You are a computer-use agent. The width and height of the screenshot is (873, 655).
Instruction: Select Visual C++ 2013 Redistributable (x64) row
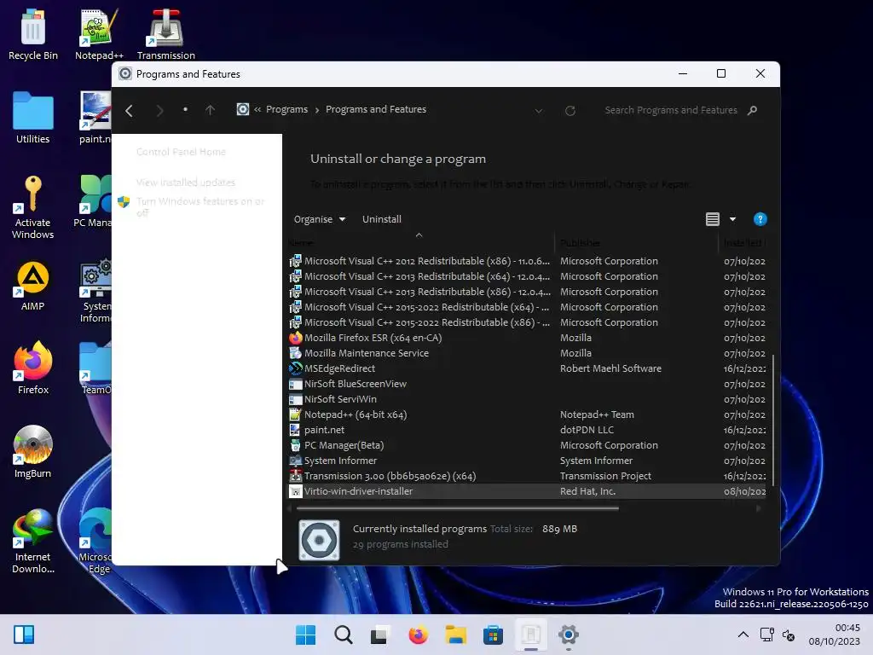click(527, 276)
